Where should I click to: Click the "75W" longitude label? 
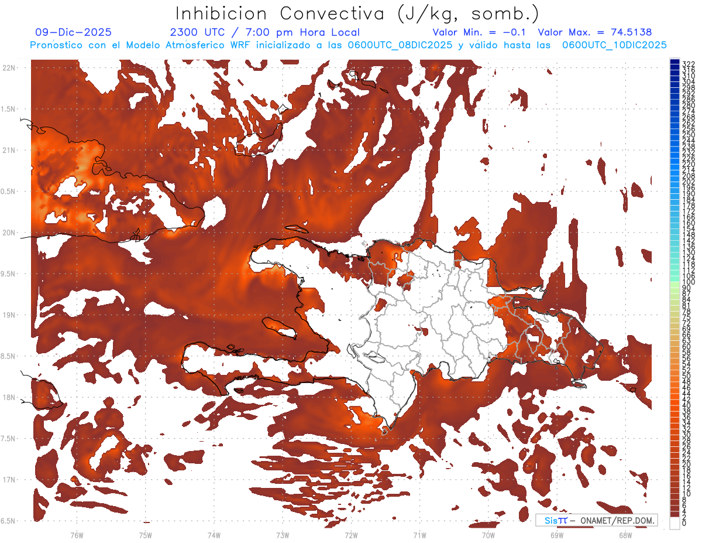coord(145,535)
